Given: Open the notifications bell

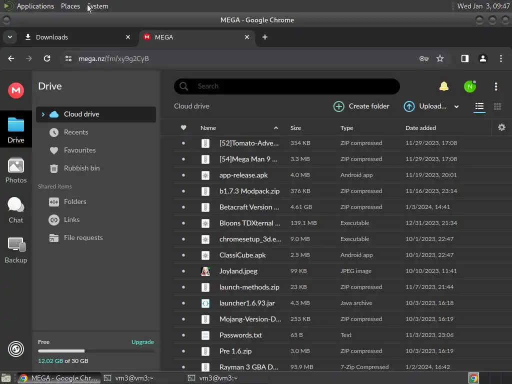Looking at the screenshot, I should (444, 86).
